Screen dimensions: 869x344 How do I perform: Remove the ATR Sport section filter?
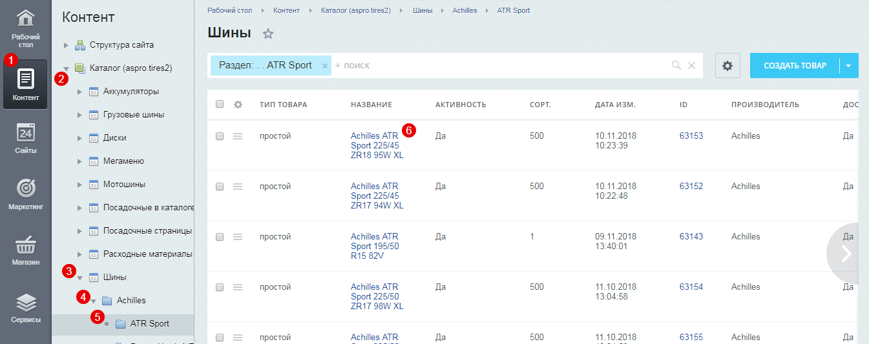[325, 66]
